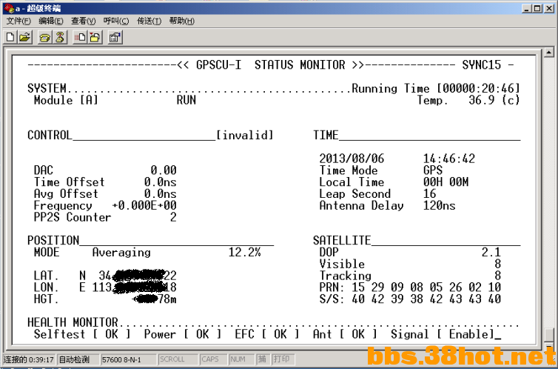This screenshot has height=369, width=558.
Task: Click the Disconnect toolbar icon
Action: (x=60, y=37)
